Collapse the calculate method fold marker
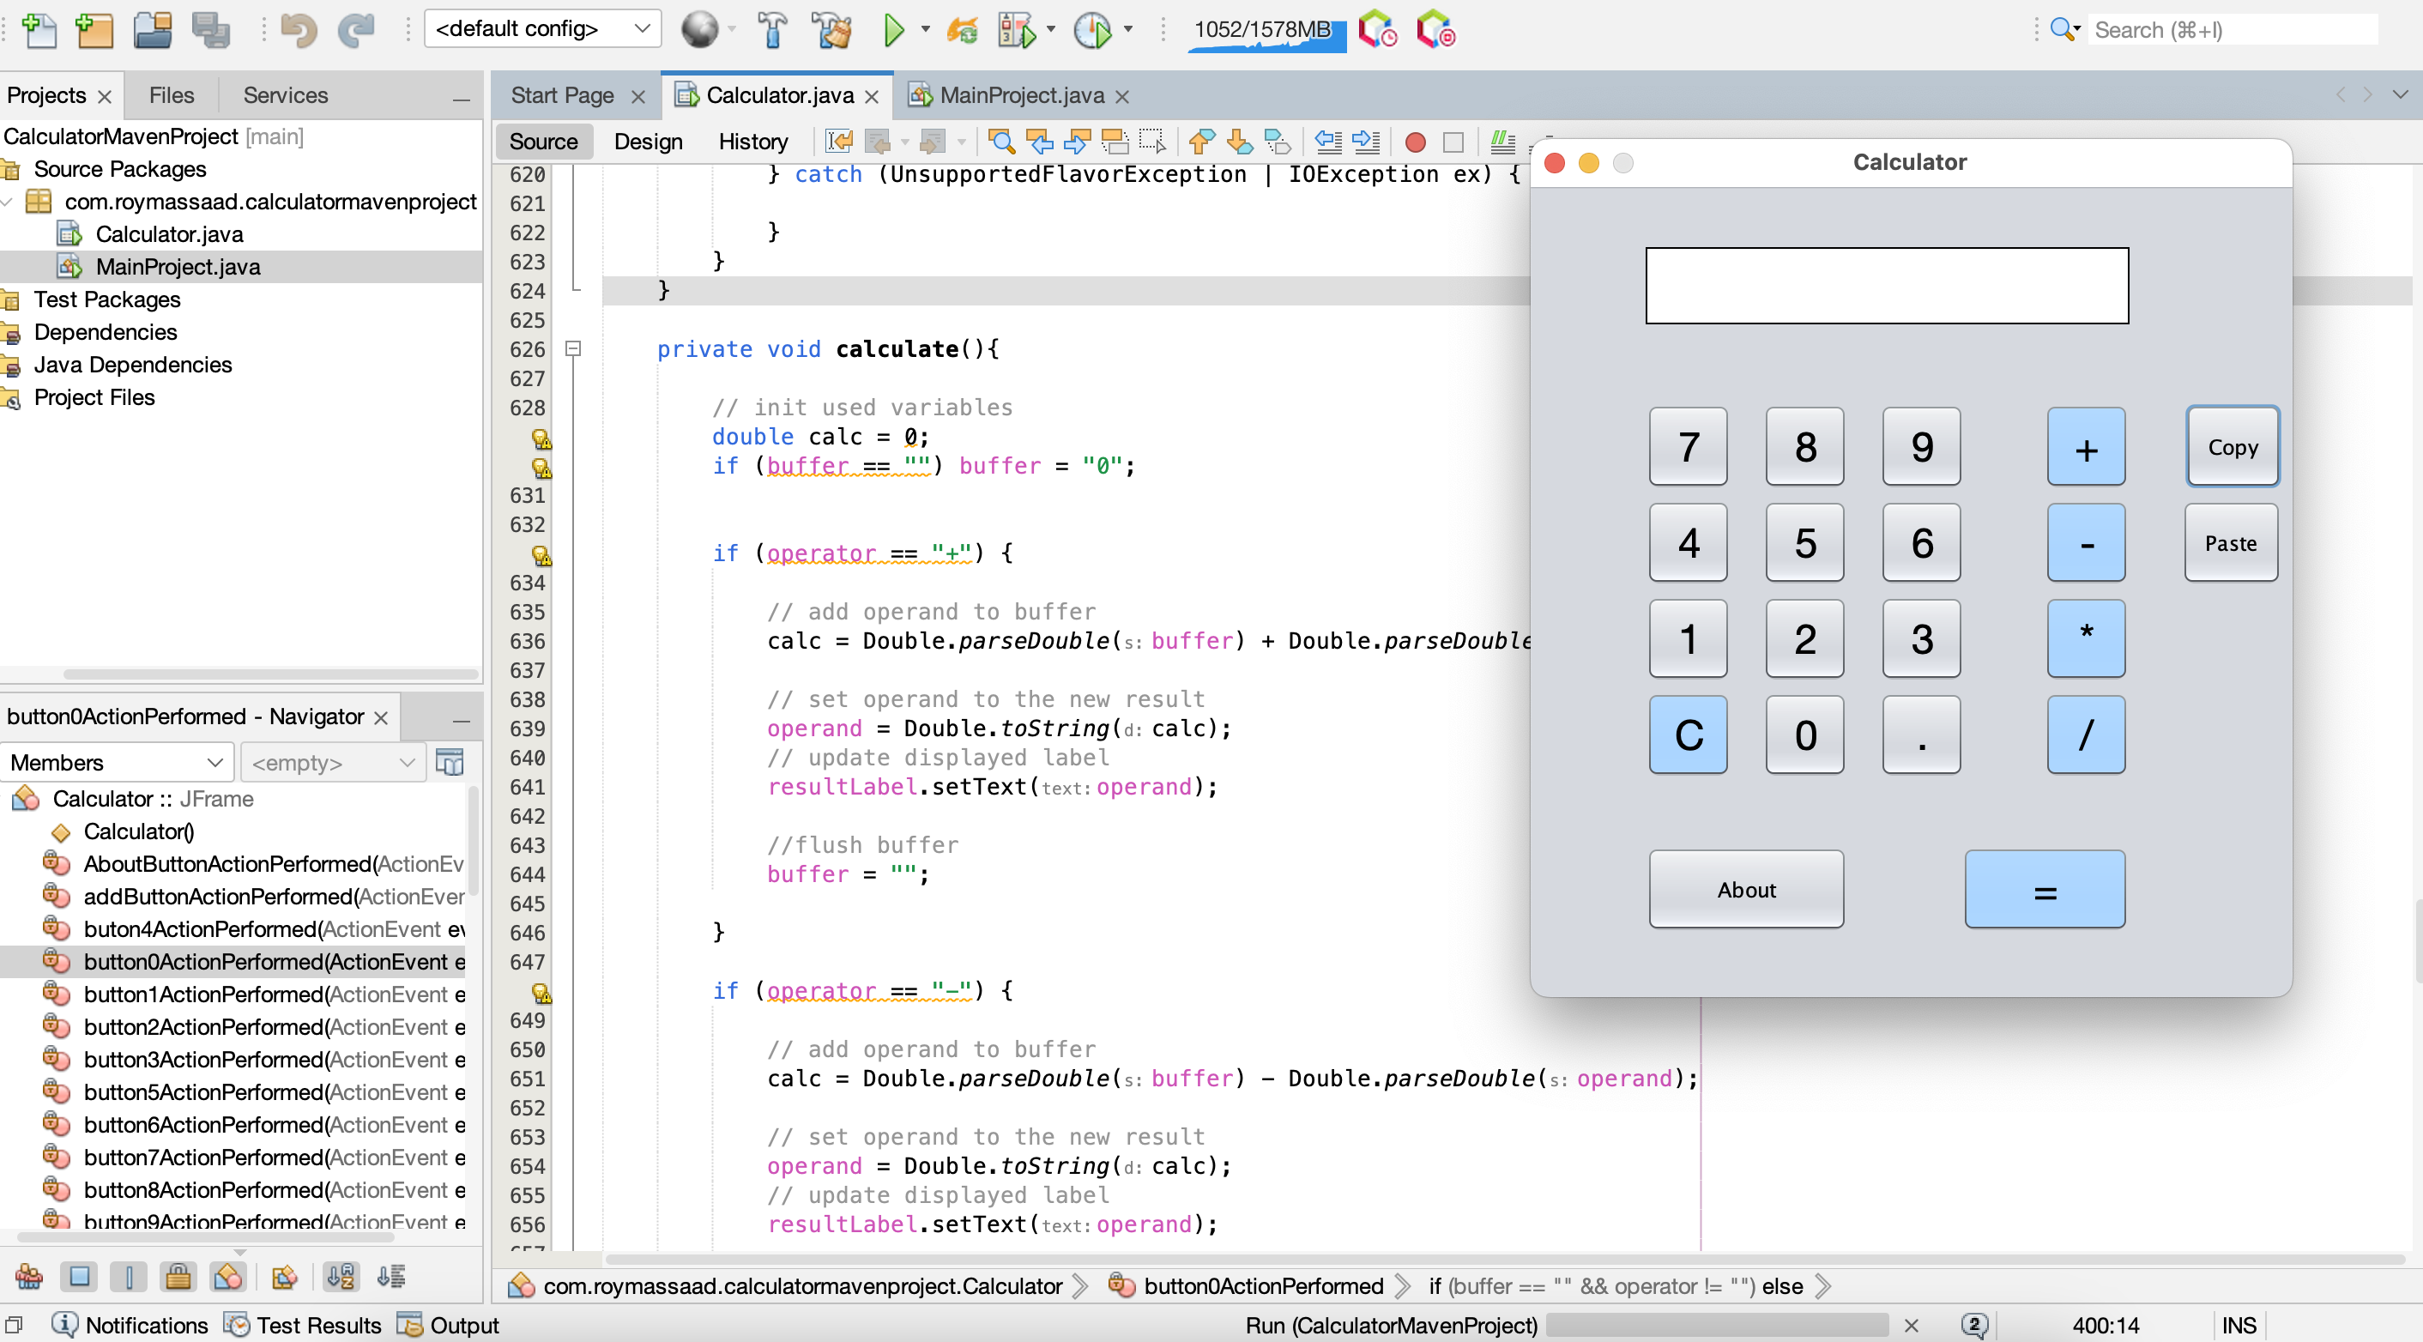2423x1342 pixels. [x=572, y=349]
